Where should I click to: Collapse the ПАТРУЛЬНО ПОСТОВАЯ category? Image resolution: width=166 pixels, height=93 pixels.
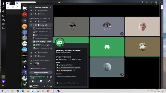(40, 18)
